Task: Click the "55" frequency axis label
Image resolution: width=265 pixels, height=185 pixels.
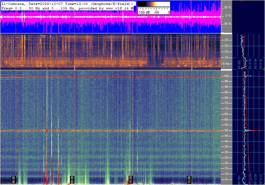Action: tap(226, 125)
